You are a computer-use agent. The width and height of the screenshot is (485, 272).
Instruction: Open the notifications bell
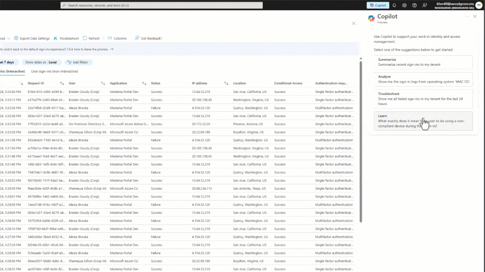point(394,5)
